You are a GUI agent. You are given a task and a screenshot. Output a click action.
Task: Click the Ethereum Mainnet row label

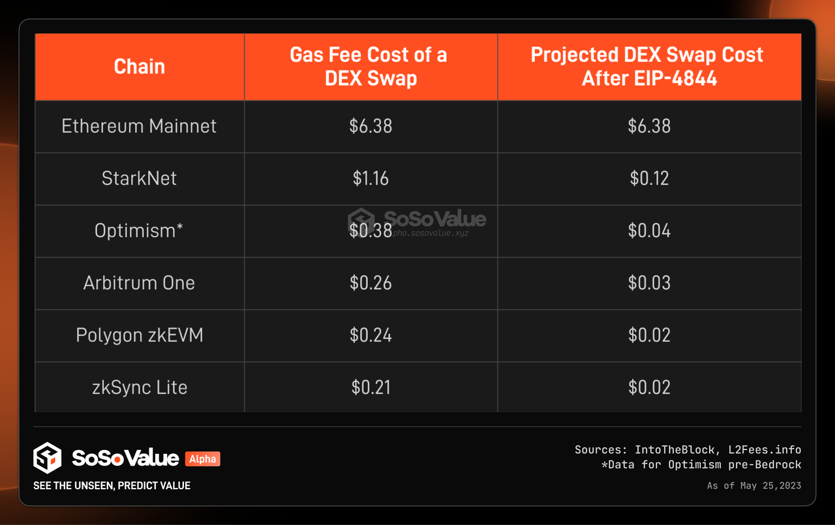pyautogui.click(x=139, y=126)
